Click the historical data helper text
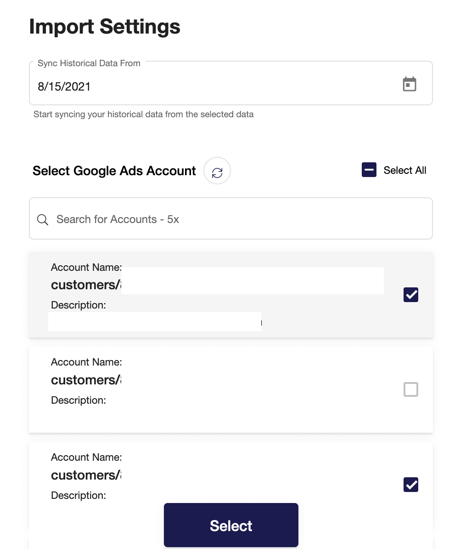Image resolution: width=449 pixels, height=549 pixels. [143, 114]
